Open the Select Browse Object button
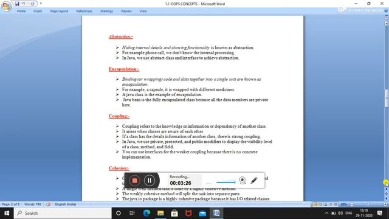Image resolution: width=389 pixels, height=219 pixels. (x=387, y=193)
